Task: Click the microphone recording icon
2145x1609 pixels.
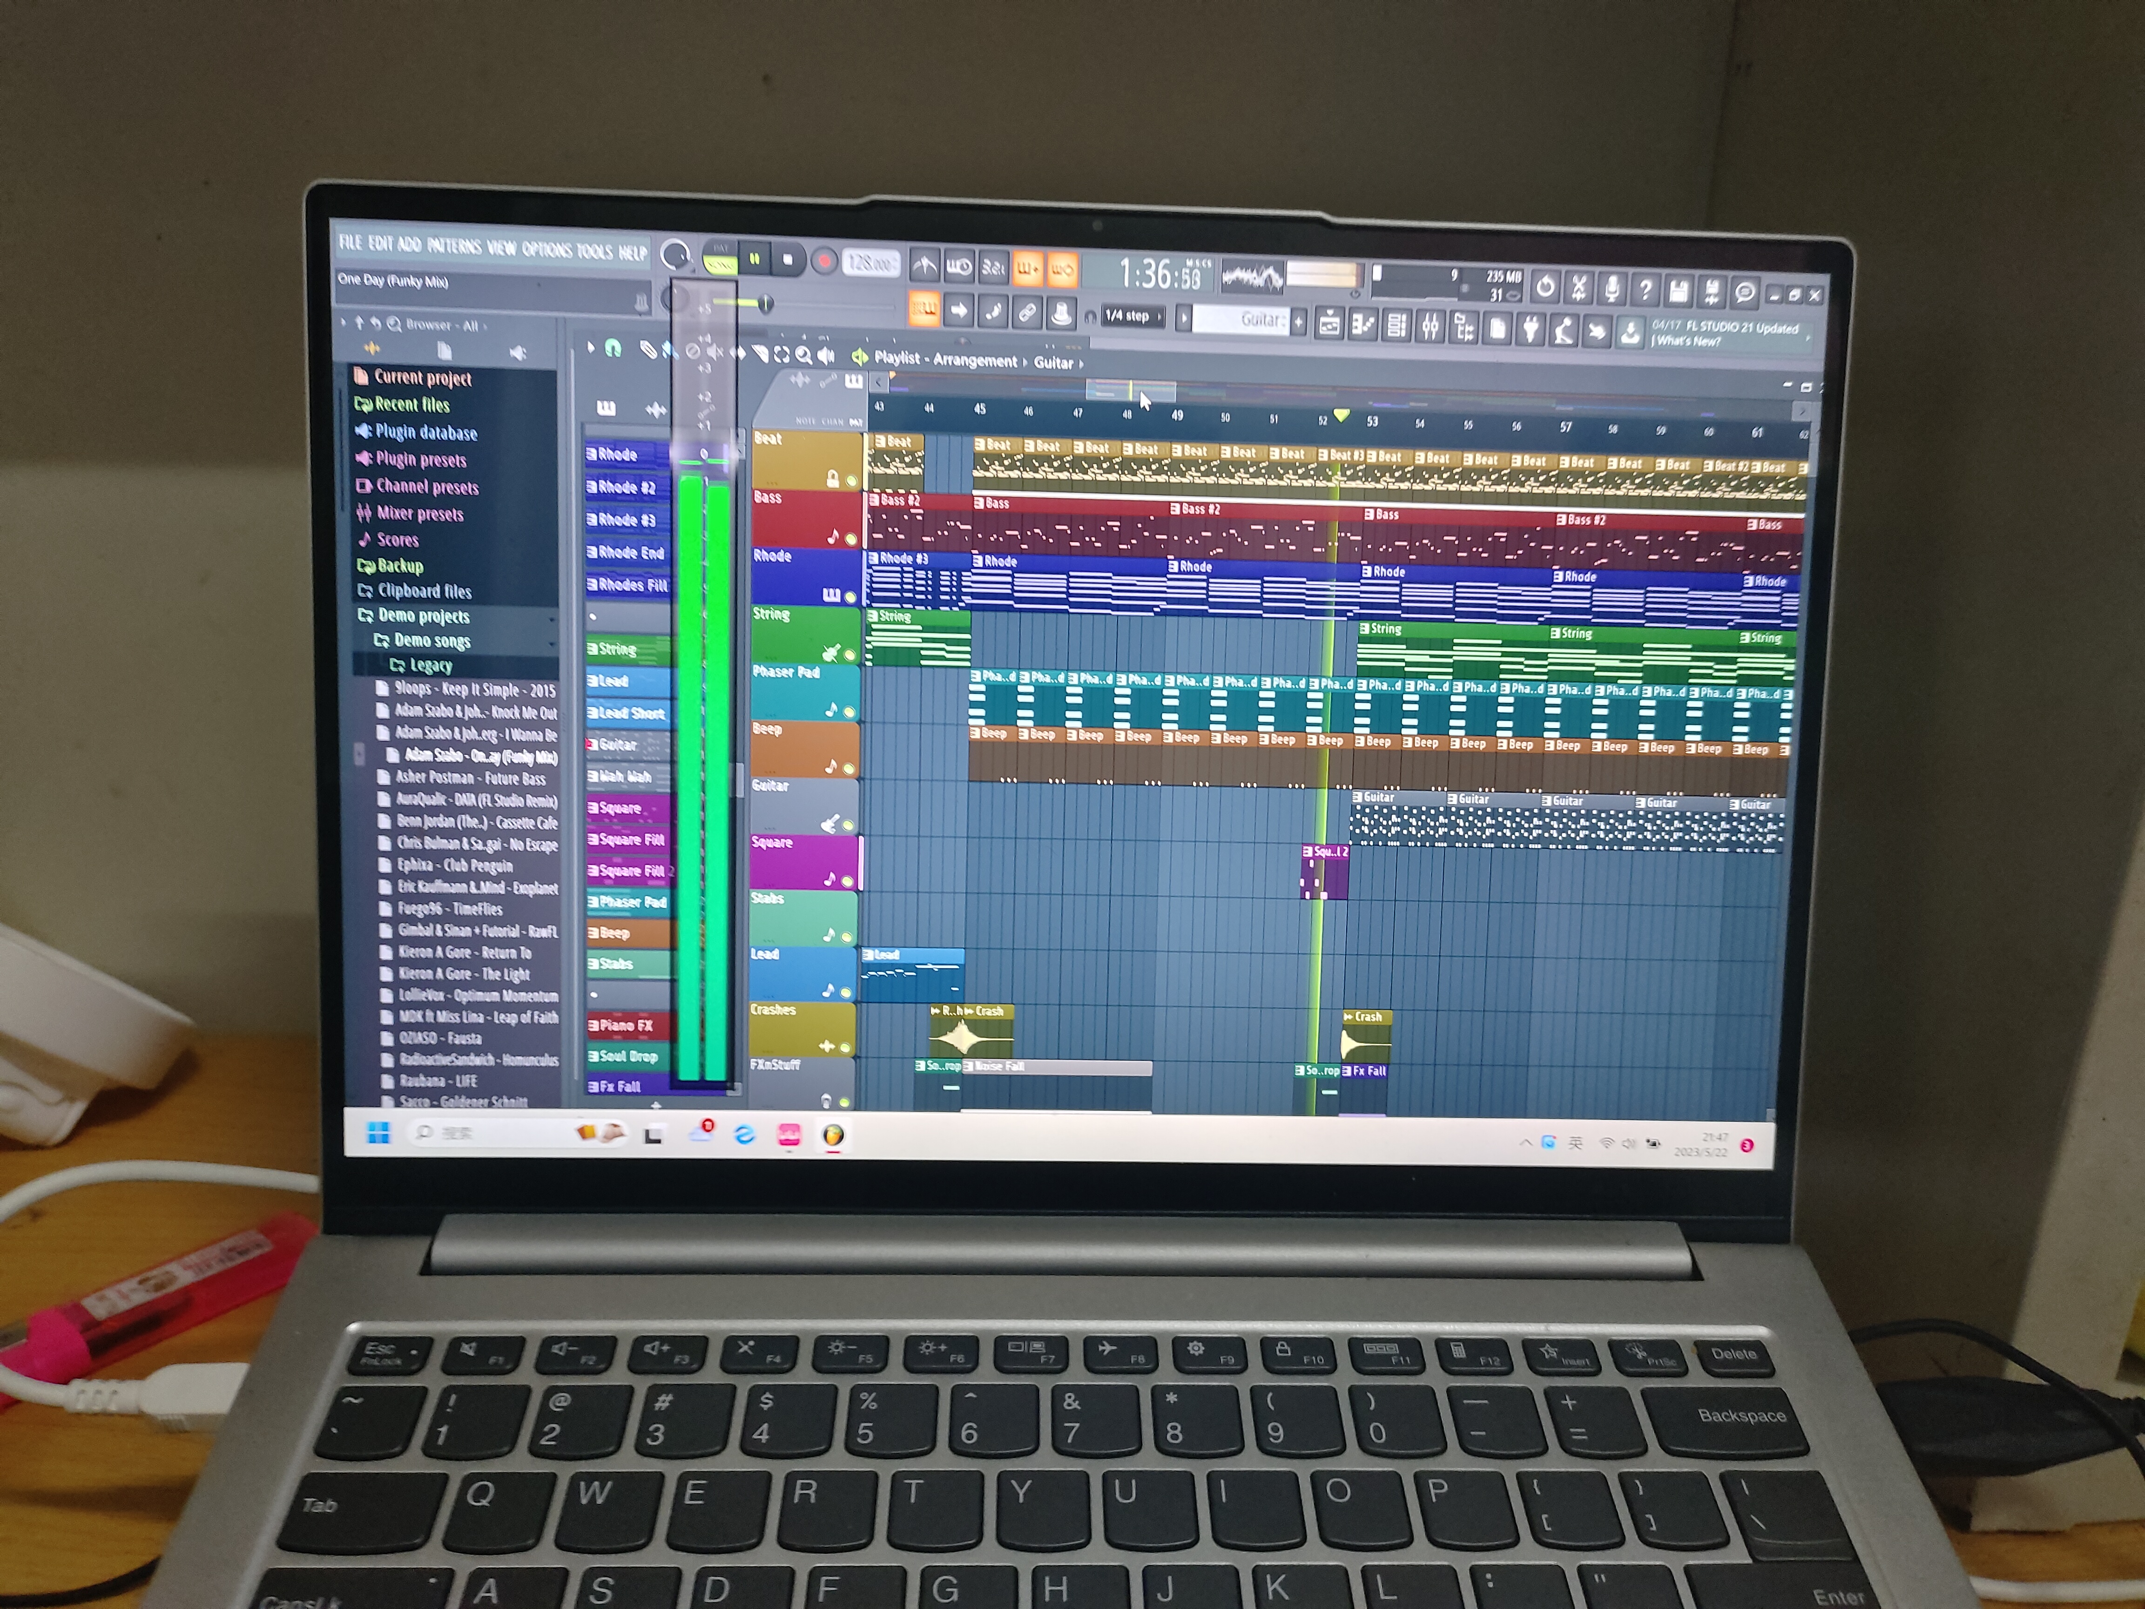Action: [x=1612, y=288]
